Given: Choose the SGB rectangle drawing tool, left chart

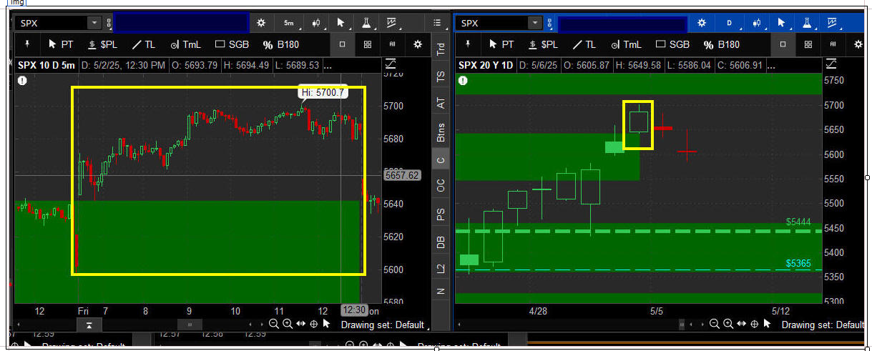Looking at the screenshot, I should point(232,44).
